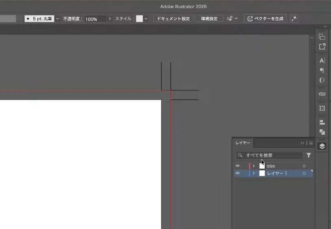The image size is (331, 229).
Task: Select the レイヤー panel tab
Action: (243, 143)
